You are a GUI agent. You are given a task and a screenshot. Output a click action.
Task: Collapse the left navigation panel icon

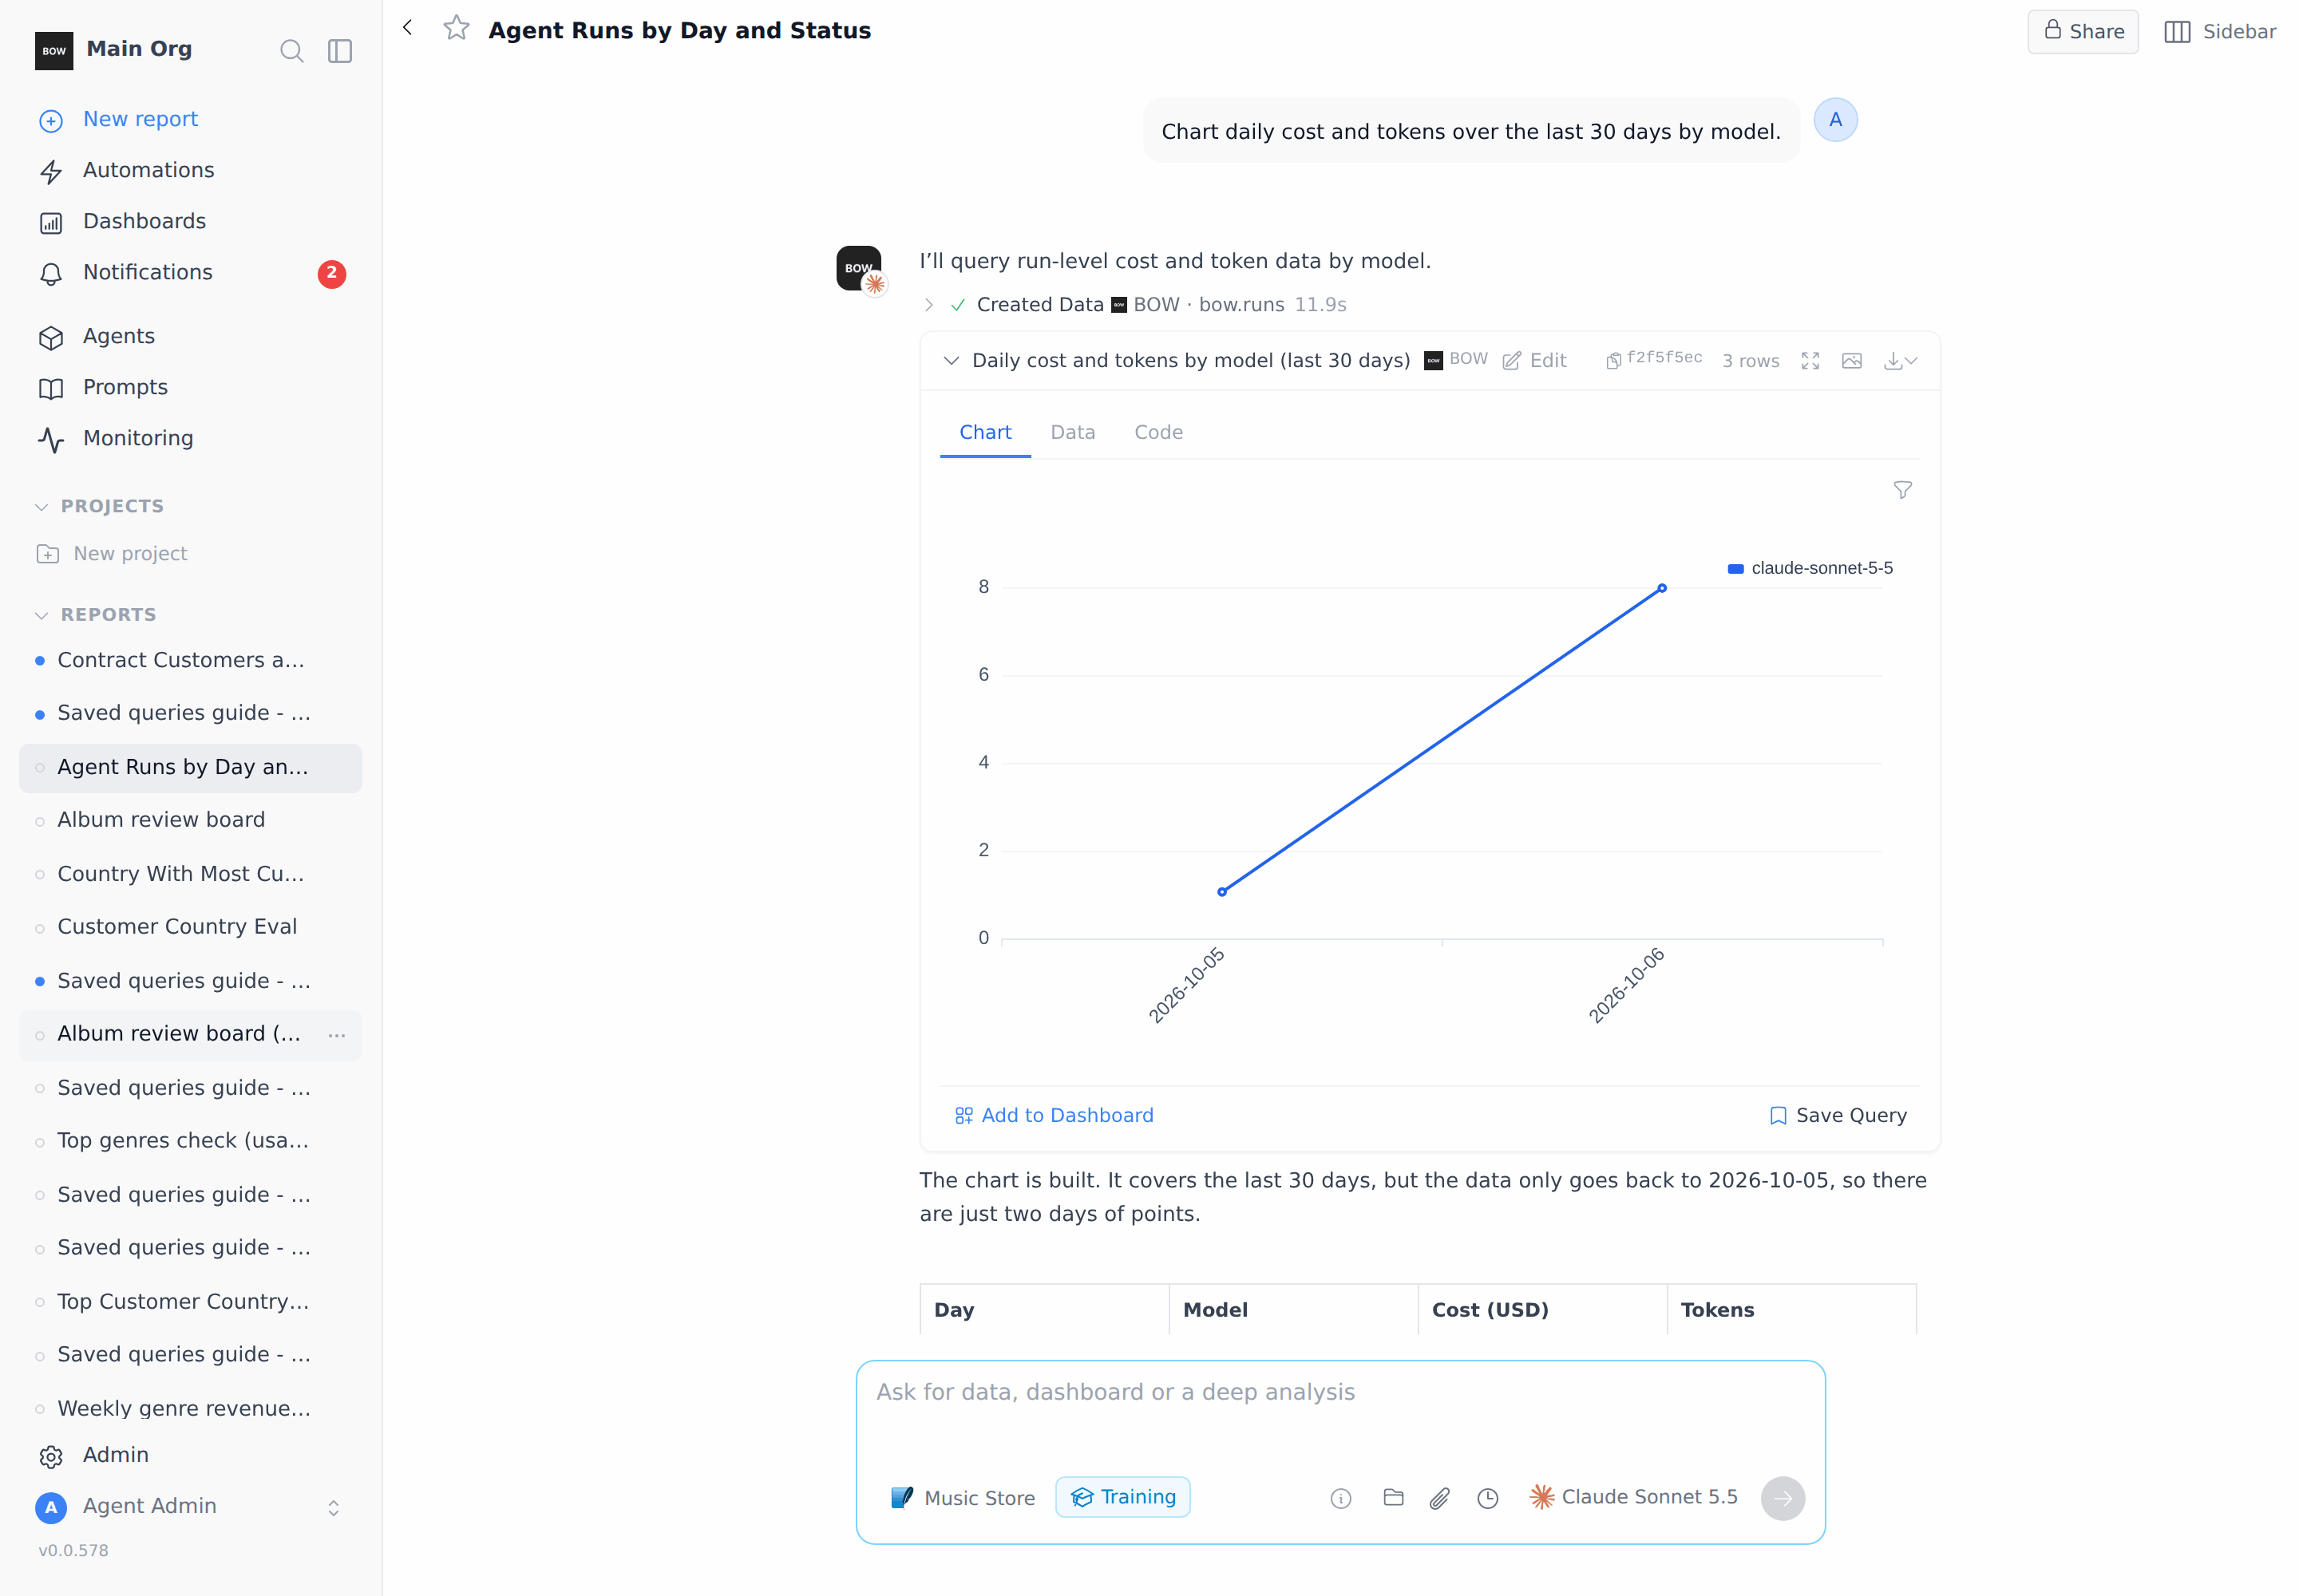tap(340, 50)
